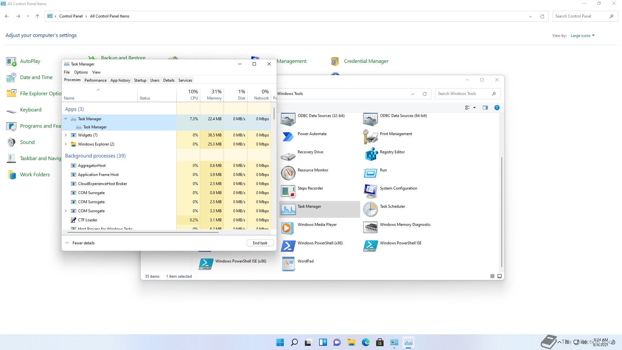Open Power Automate icon
The width and height of the screenshot is (622, 350).
point(288,137)
